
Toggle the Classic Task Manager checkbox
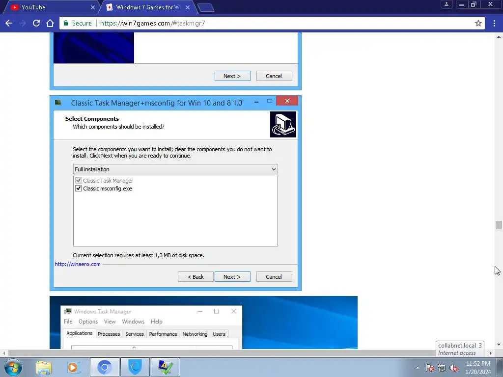78,181
